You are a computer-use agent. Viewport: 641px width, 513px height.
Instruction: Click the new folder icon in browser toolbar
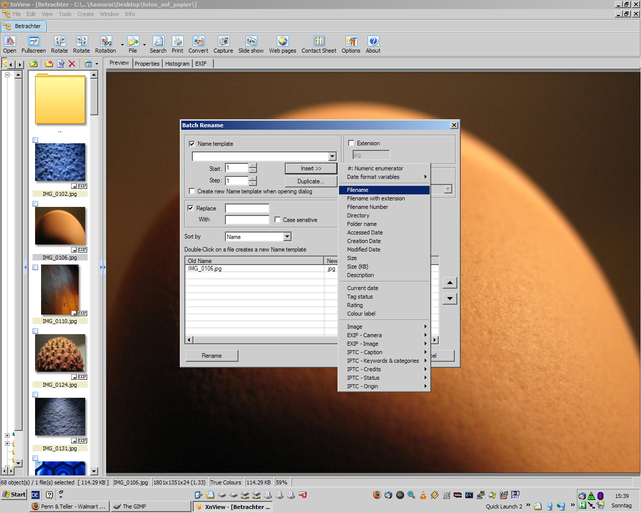click(49, 64)
